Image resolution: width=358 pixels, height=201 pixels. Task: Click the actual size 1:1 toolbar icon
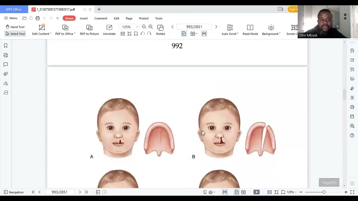[123, 34]
